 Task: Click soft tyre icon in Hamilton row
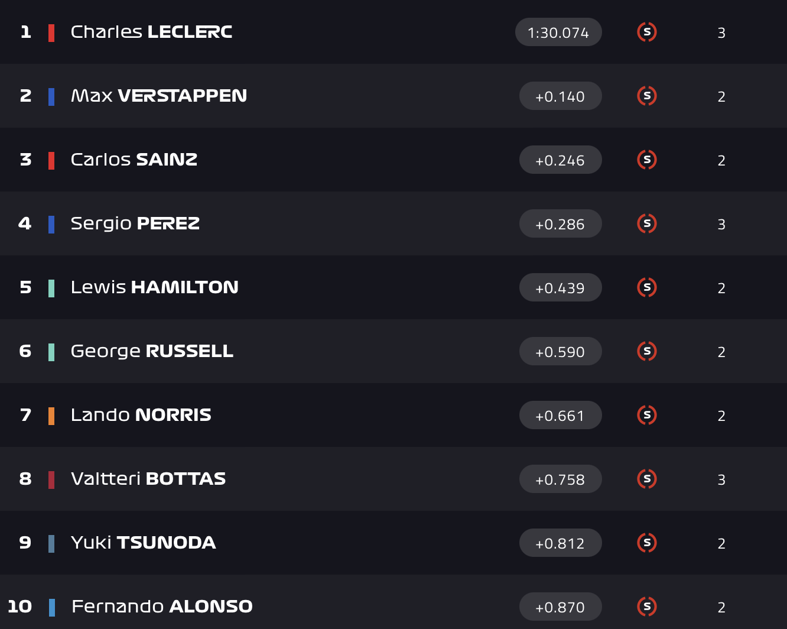click(647, 287)
